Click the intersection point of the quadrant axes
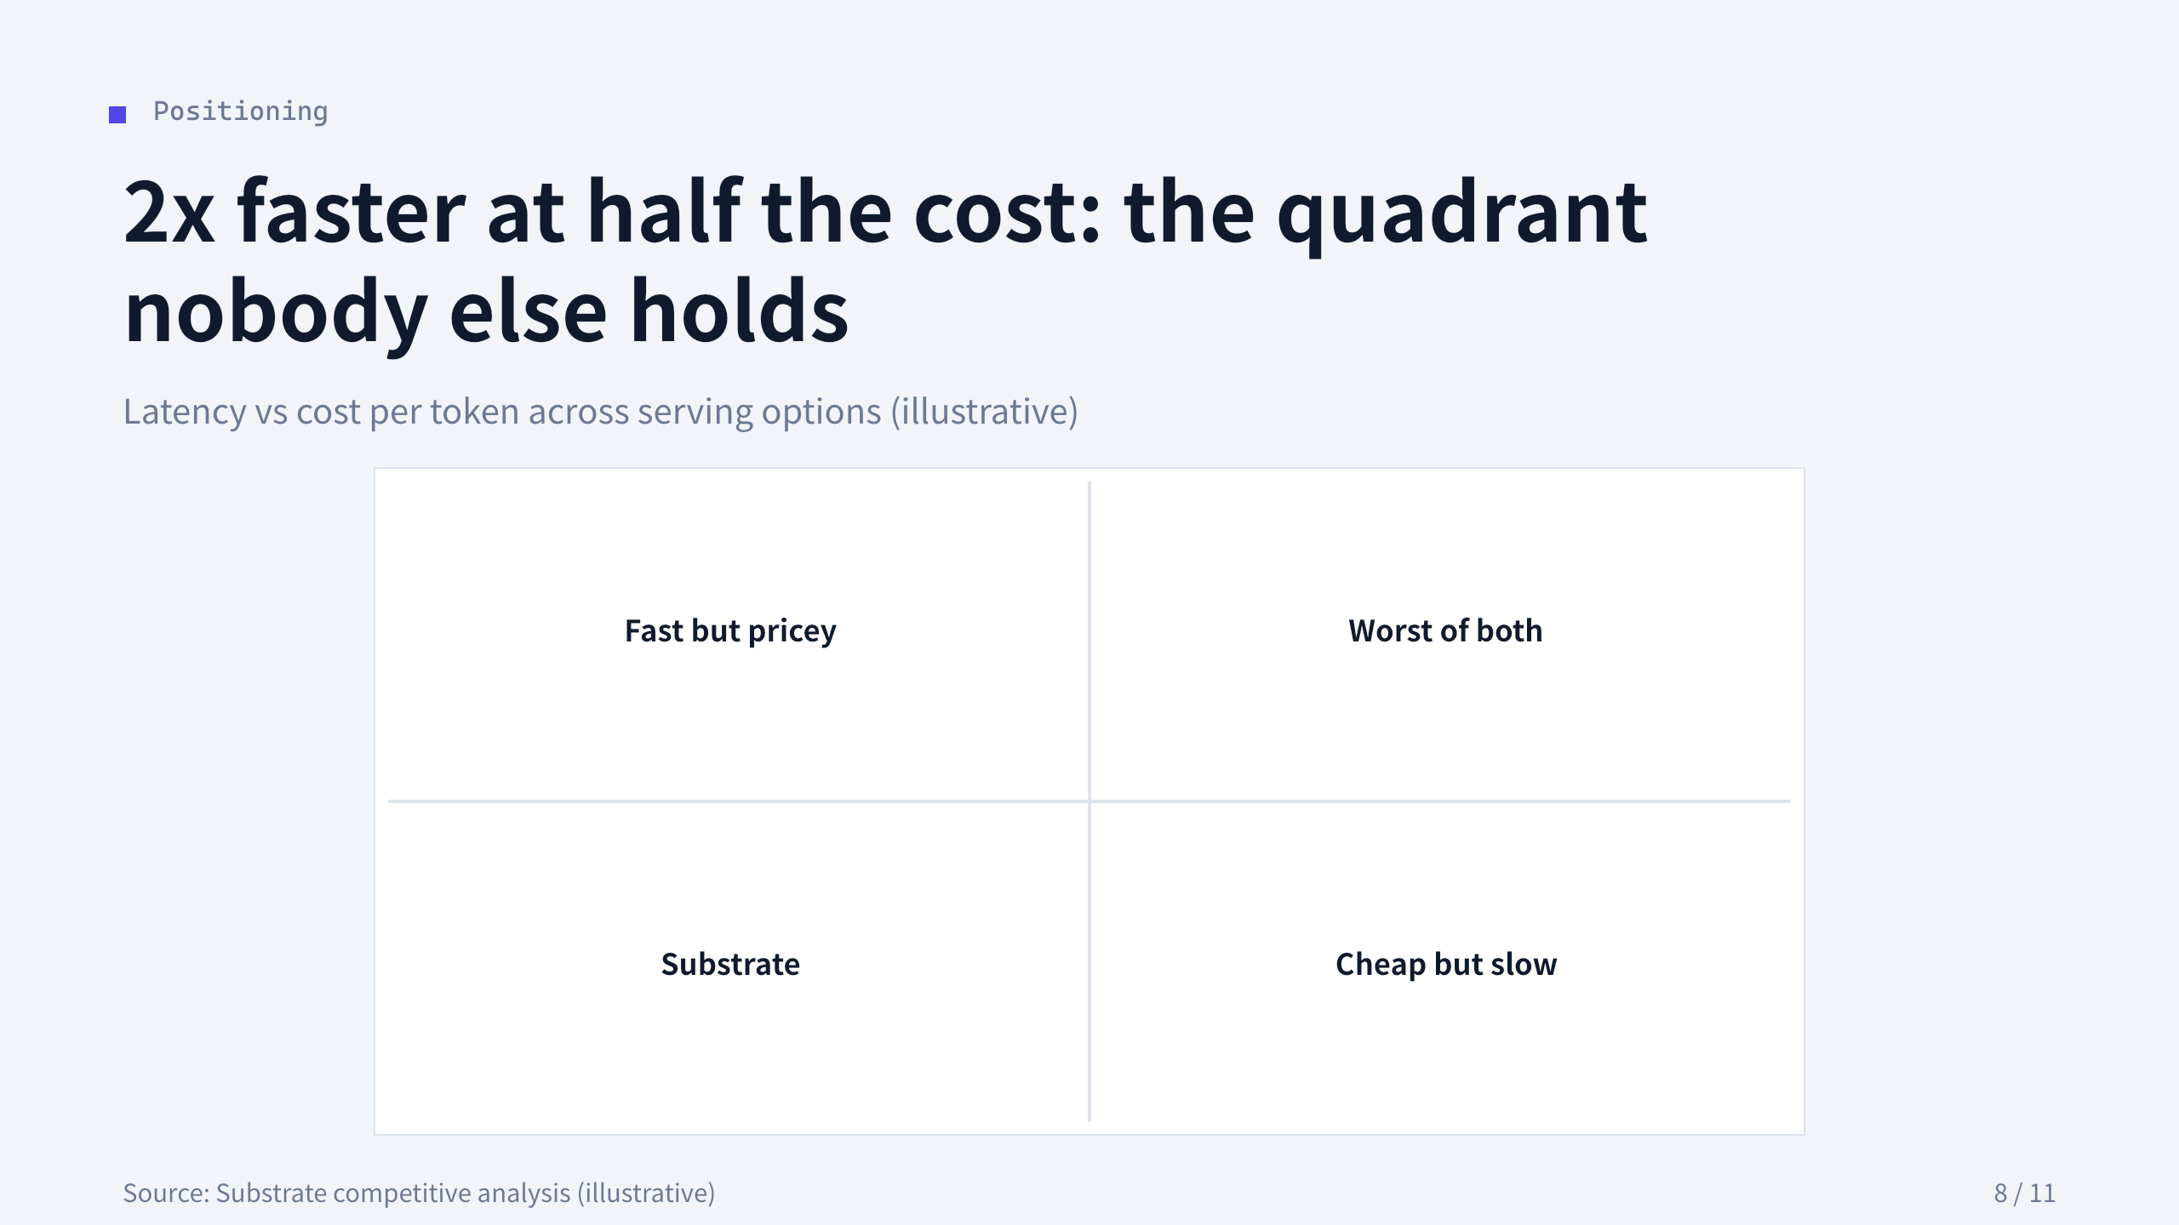Screen dimensions: 2179x1225 click(x=1089, y=801)
